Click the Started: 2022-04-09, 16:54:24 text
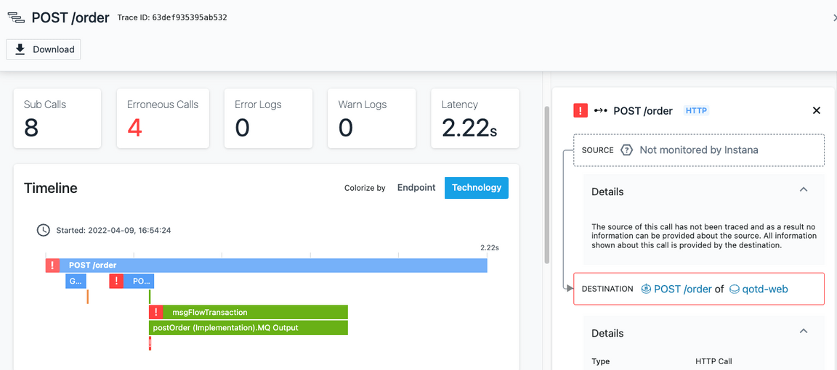 point(113,231)
